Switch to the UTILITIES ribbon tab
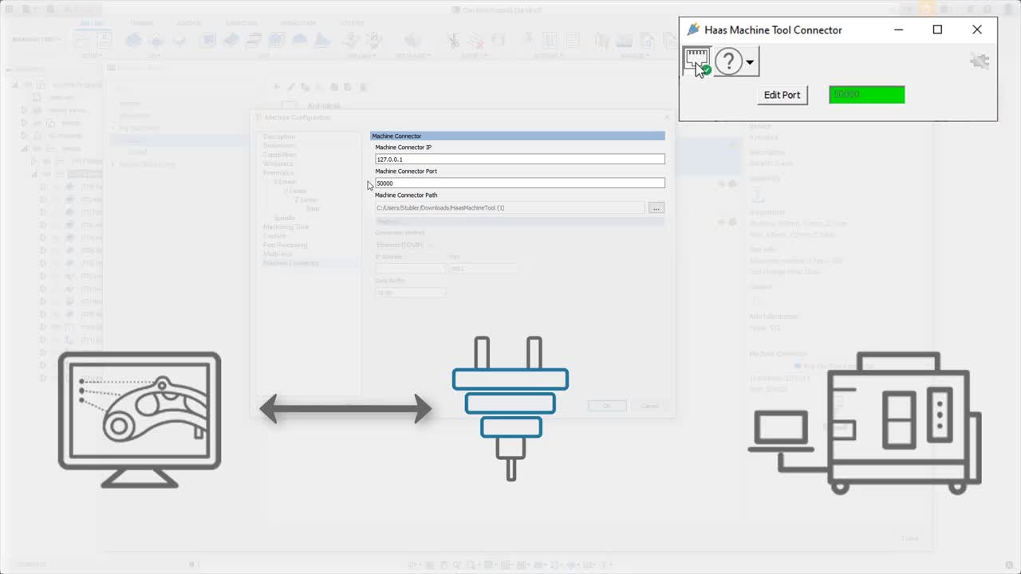Screen dimensions: 1021x574 (353, 24)
